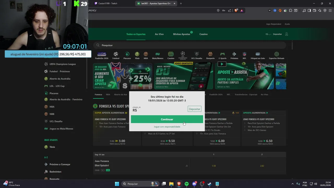Select the Champions League icon
The width and height of the screenshot is (334, 188).
click(183, 55)
